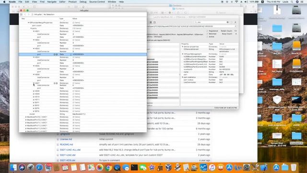Open System Preferences from the dock

pyautogui.click(x=247, y=168)
